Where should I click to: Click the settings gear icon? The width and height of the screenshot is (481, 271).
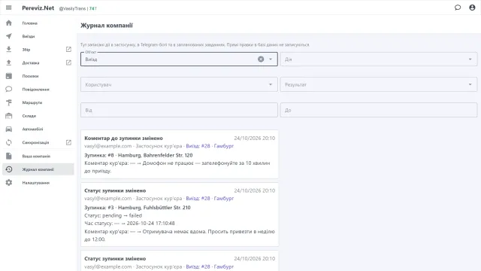click(x=9, y=182)
